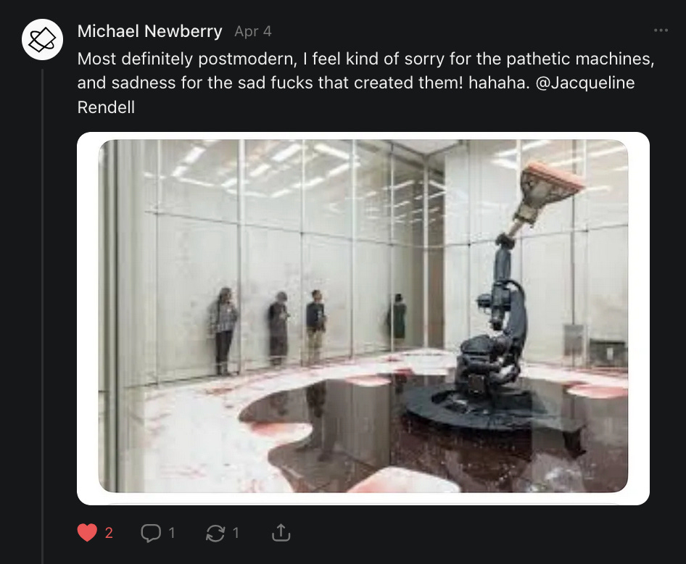Open the post permalink from Apr 4 date
This screenshot has height=564, width=686.
click(x=253, y=31)
